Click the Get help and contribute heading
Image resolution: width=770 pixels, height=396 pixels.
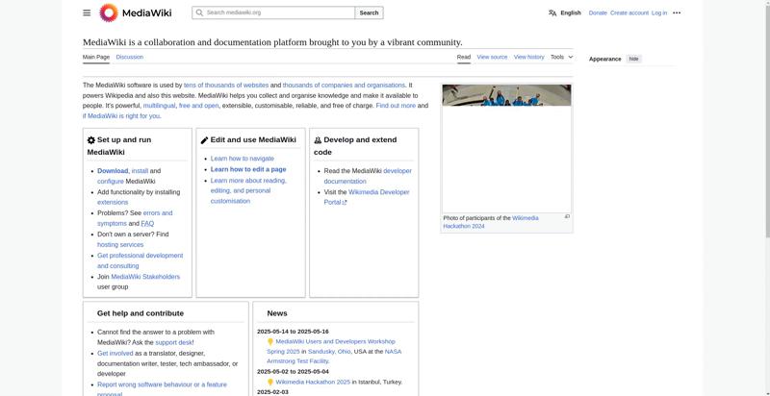141,313
